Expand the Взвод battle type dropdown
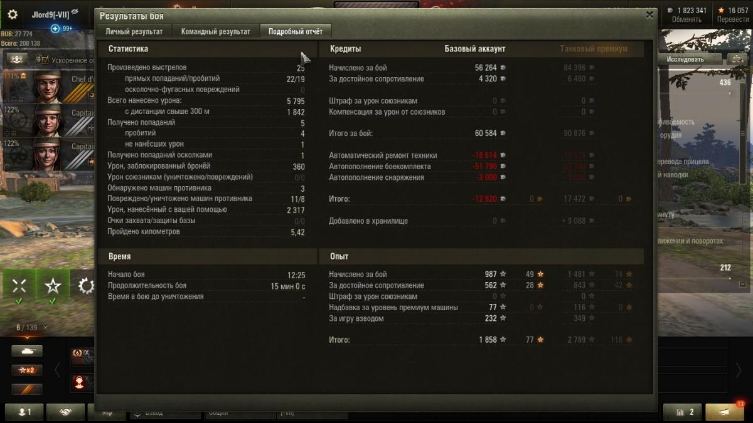753x423 pixels. pyautogui.click(x=166, y=414)
